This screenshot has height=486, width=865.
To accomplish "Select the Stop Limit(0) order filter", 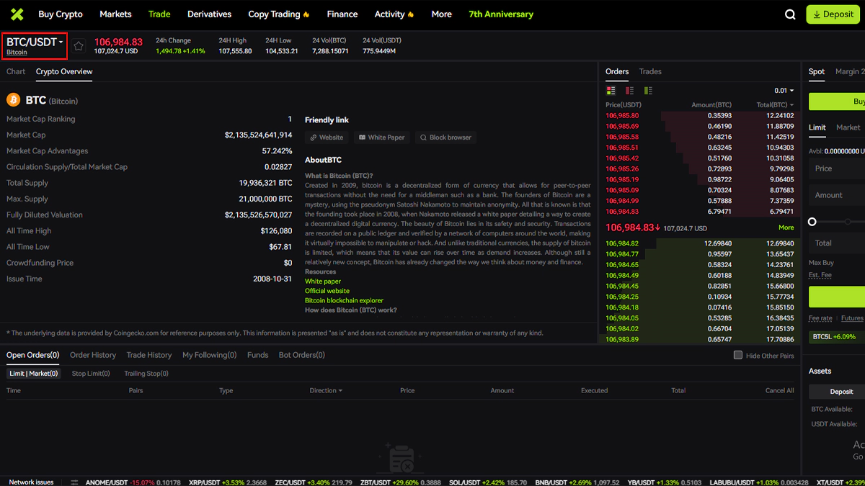I will [91, 374].
